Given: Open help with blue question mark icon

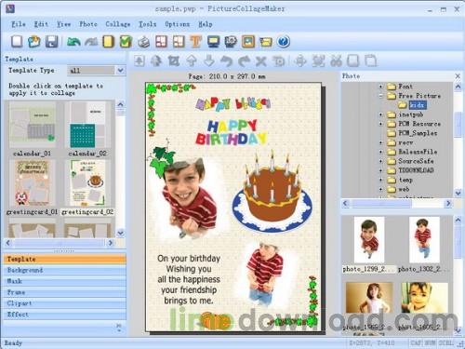Looking at the screenshot, I should 283,42.
